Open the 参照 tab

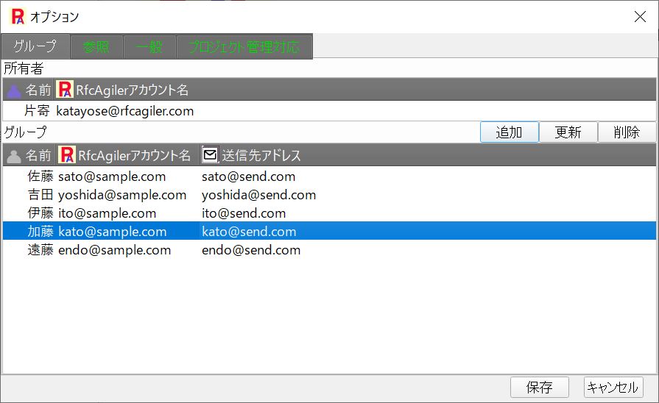tap(96, 47)
